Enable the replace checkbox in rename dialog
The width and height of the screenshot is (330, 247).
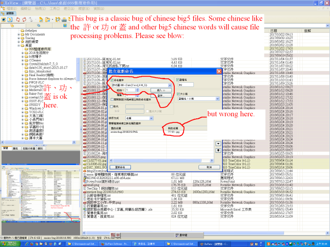coord(111,107)
